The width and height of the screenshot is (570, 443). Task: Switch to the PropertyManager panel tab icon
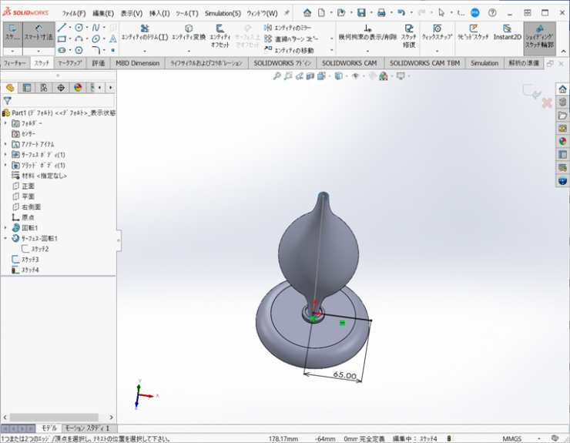pyautogui.click(x=27, y=88)
